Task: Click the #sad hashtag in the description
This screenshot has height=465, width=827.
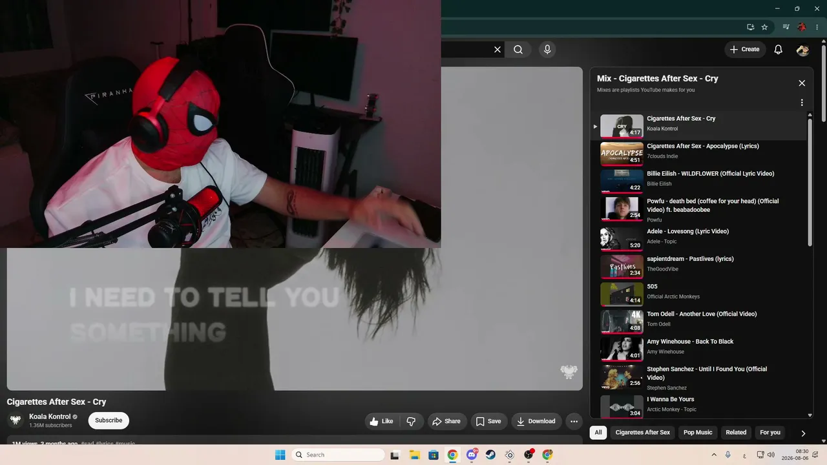Action: [87, 444]
